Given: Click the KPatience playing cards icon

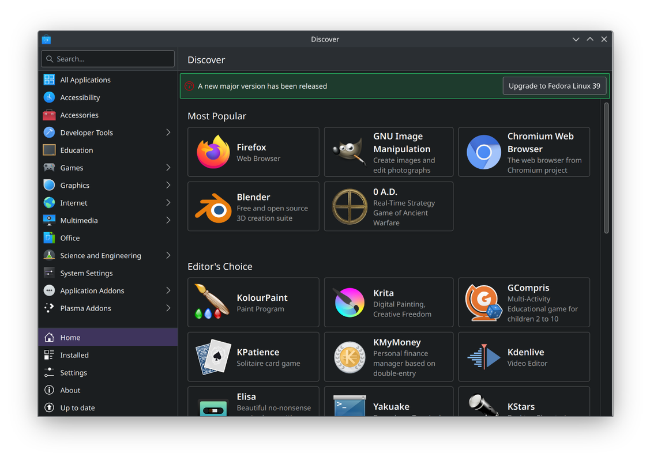Looking at the screenshot, I should [x=213, y=357].
